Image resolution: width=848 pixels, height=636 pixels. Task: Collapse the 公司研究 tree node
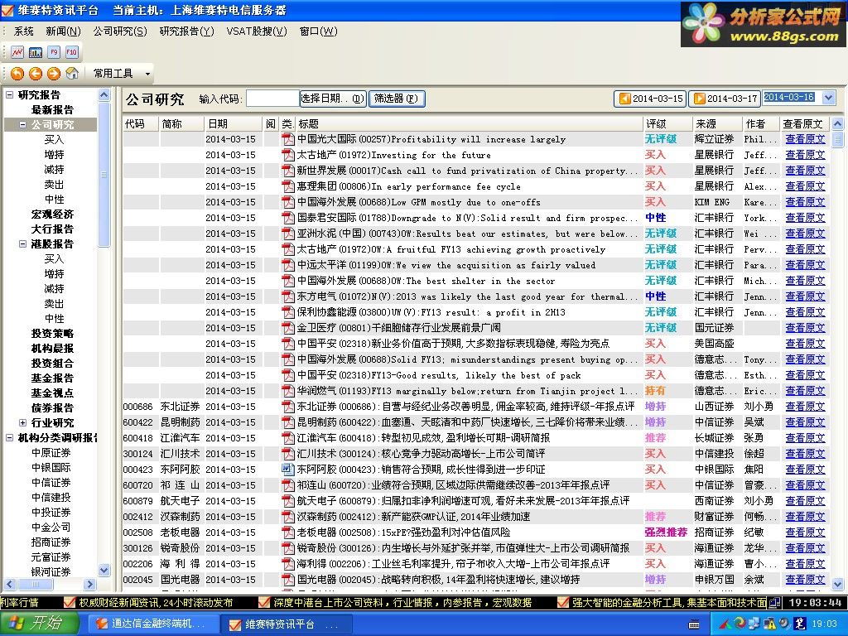click(22, 124)
